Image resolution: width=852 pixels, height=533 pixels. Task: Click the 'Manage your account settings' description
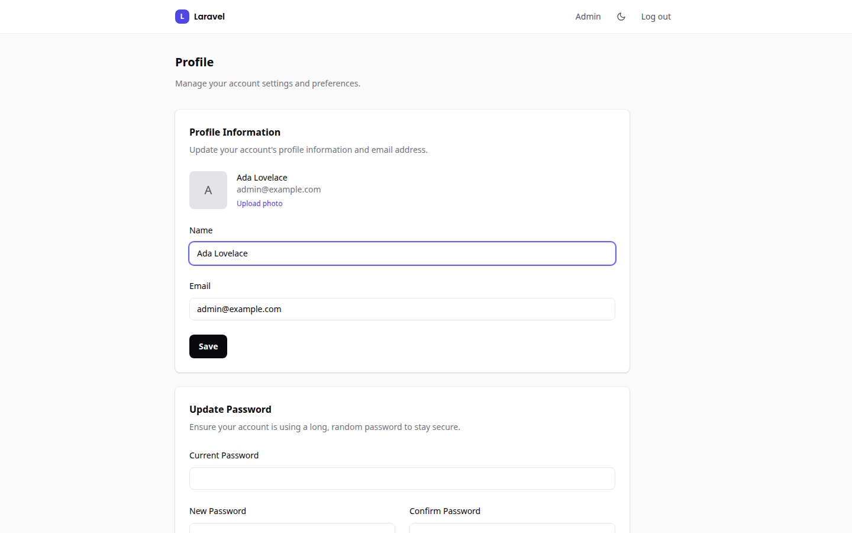tap(268, 84)
